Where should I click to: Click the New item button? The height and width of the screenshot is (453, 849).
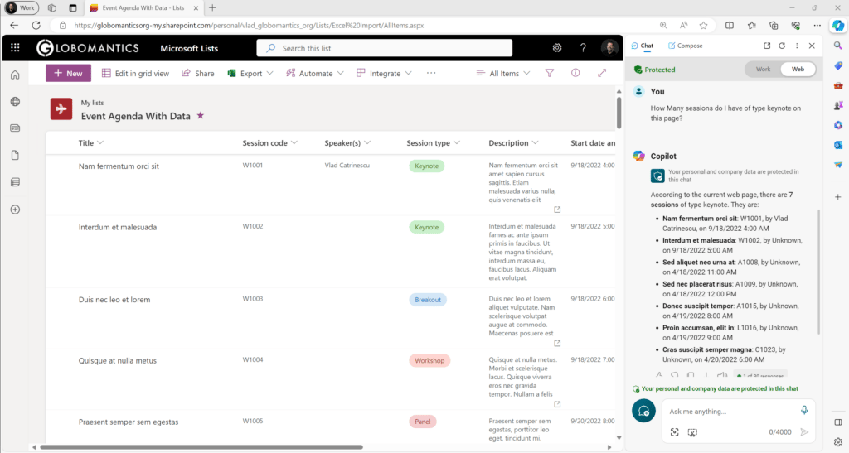click(68, 73)
